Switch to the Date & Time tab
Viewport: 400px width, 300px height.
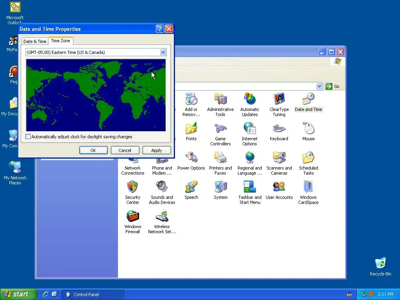tap(35, 41)
